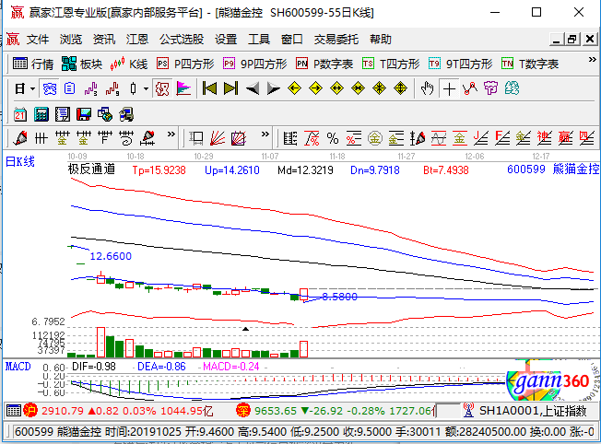This screenshot has height=444, width=601.
Task: Click the candlestick style icon
Action: click(133, 88)
